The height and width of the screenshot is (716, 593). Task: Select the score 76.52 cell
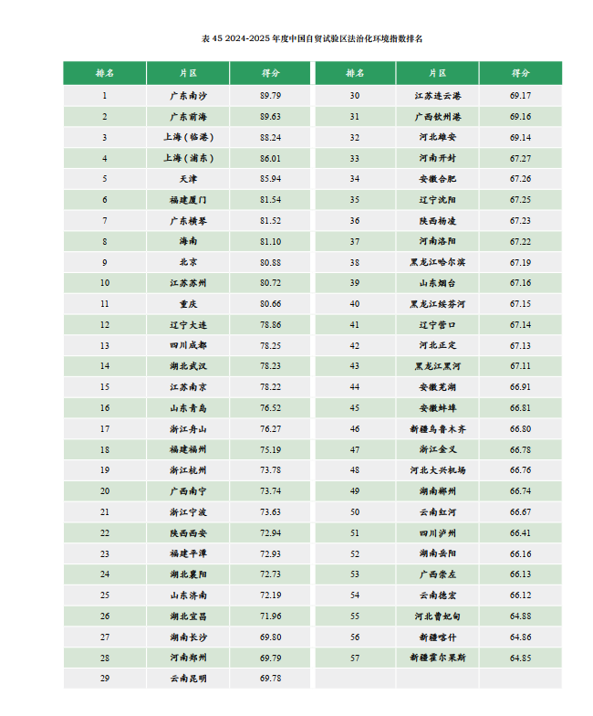(271, 407)
